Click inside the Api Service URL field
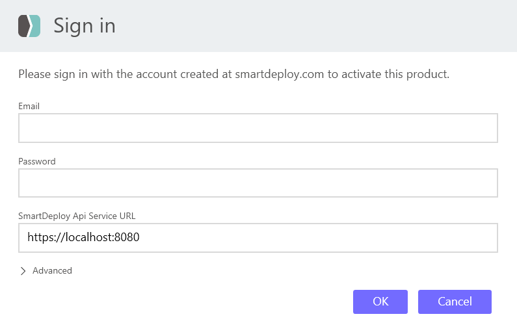 pos(325,238)
